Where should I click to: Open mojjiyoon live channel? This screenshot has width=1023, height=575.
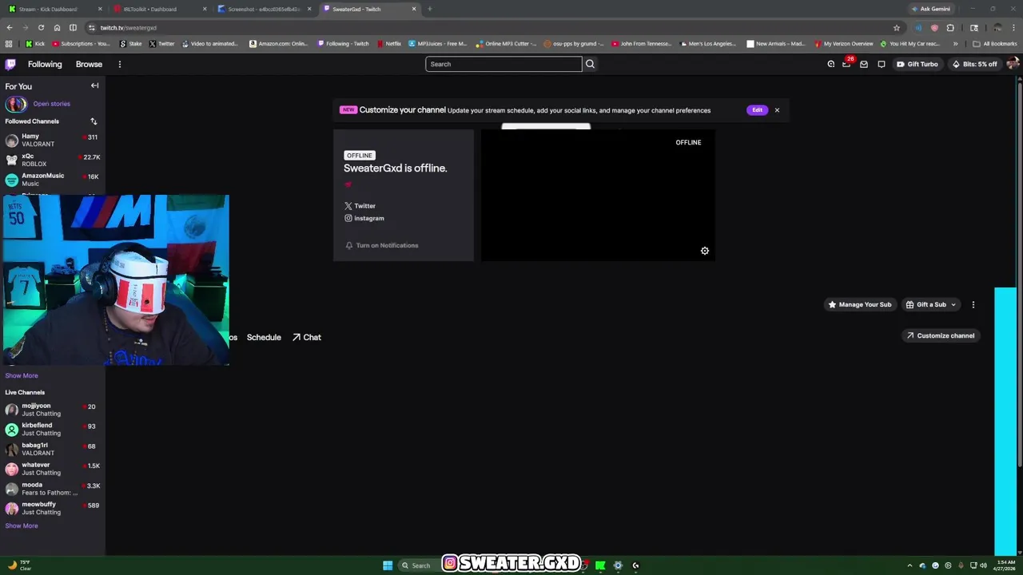(52, 410)
